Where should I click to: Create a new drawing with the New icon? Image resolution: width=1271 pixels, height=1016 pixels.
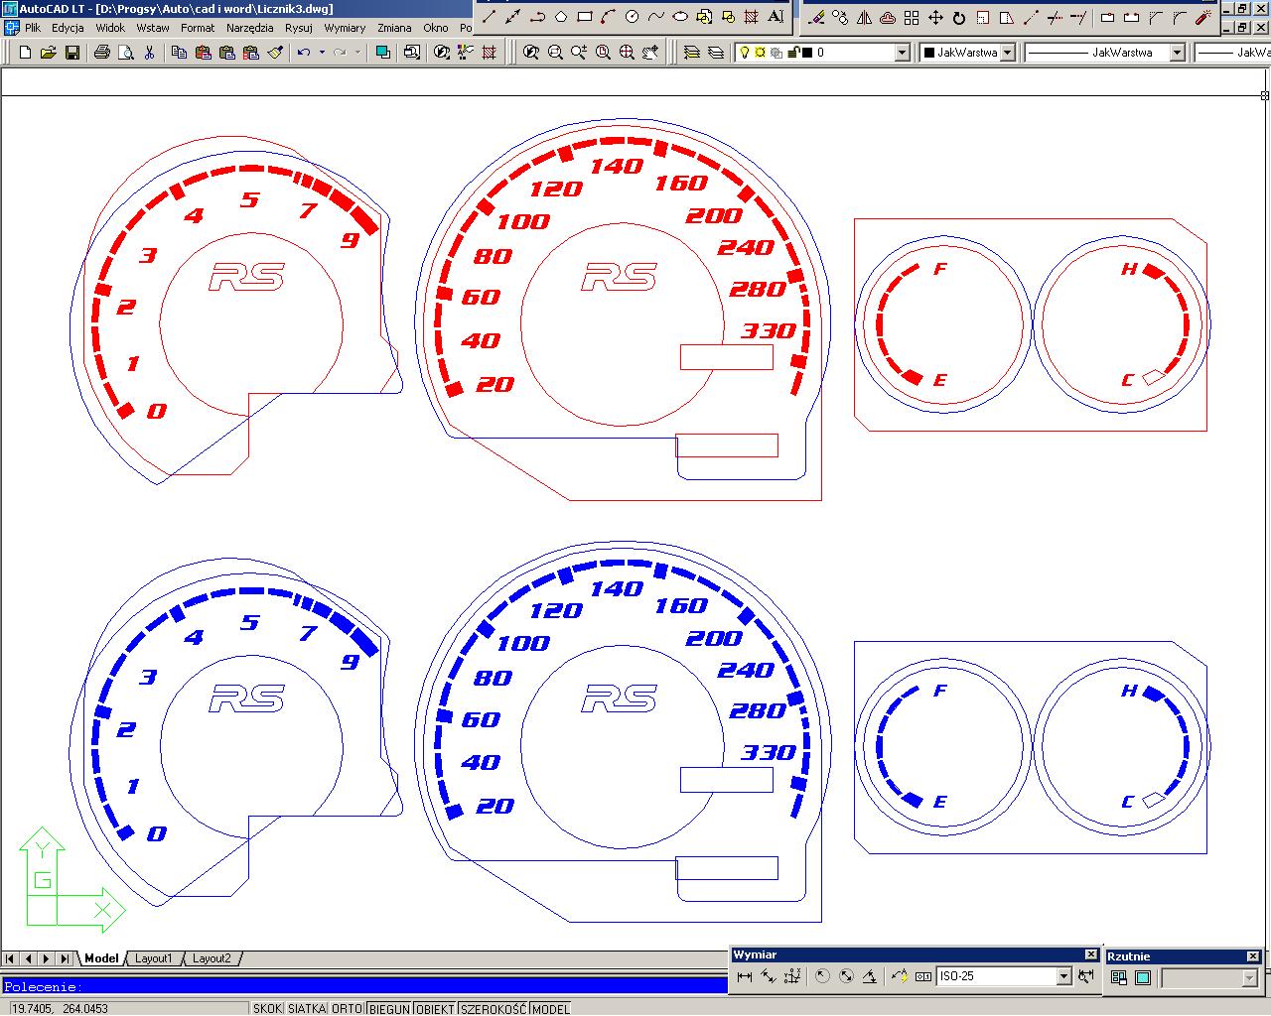click(25, 53)
